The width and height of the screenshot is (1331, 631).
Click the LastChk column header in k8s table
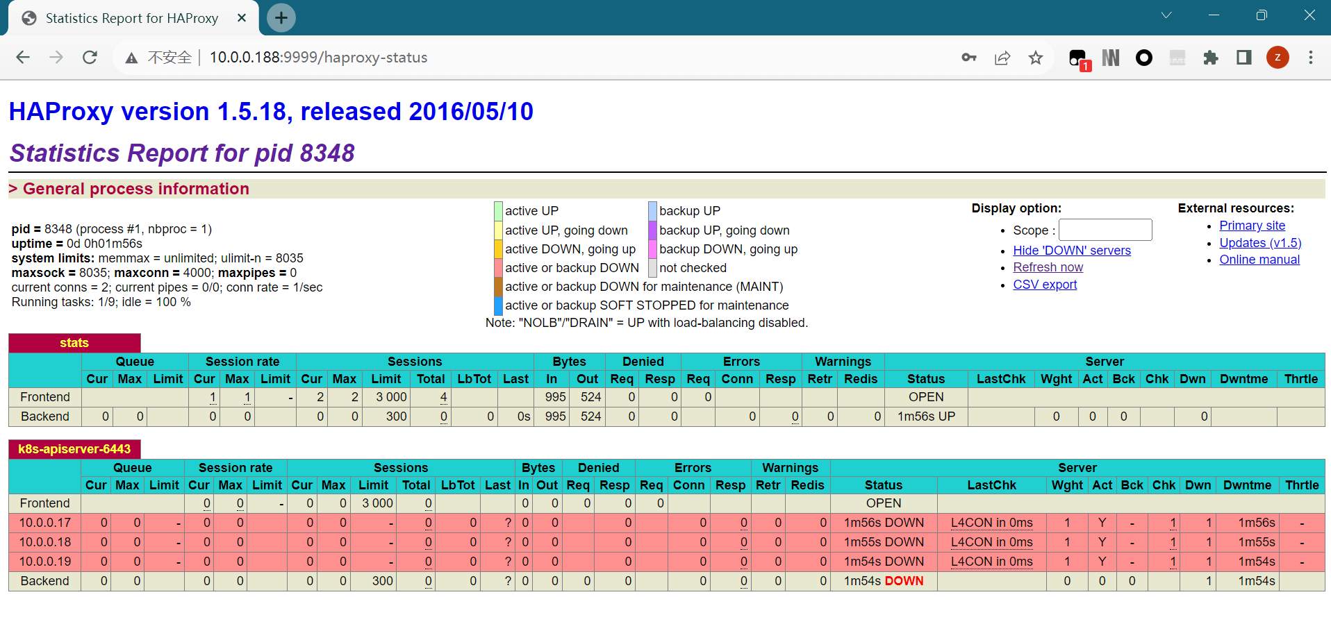coord(991,485)
